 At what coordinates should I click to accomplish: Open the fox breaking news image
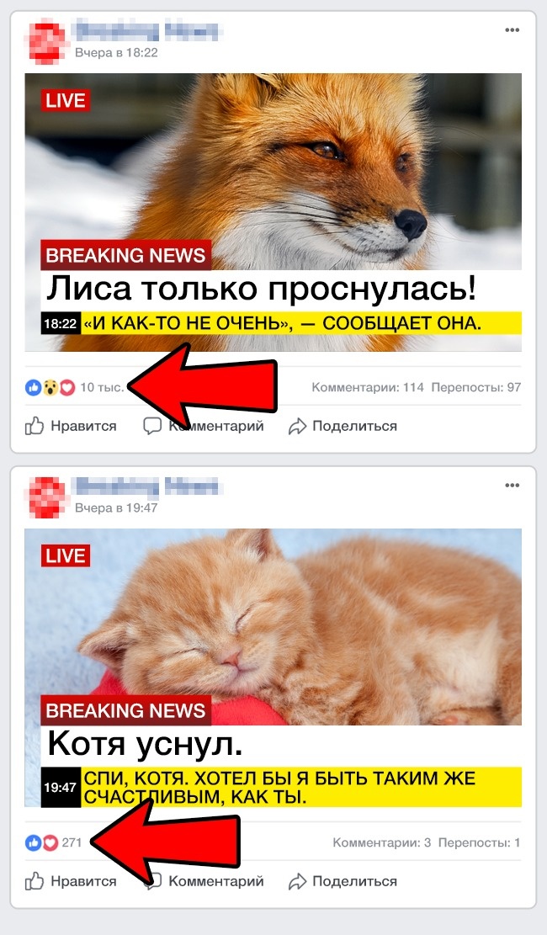coord(273,212)
